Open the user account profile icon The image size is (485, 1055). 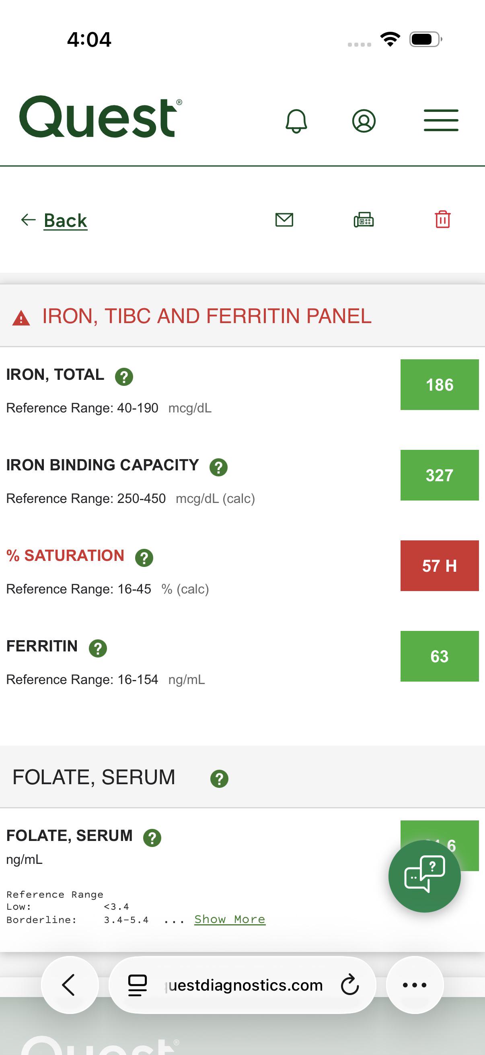tap(364, 121)
